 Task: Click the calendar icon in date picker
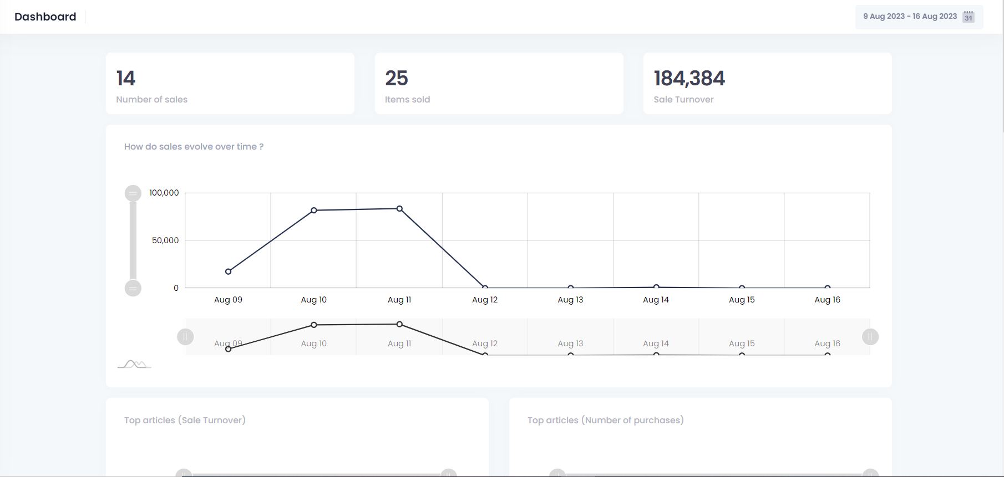coord(968,17)
